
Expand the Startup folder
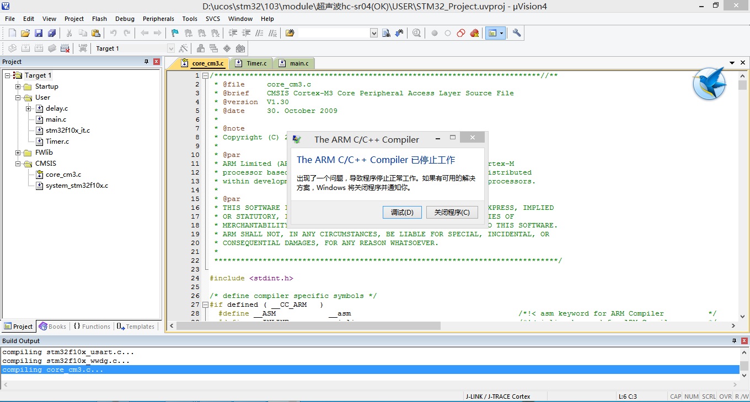tap(18, 86)
